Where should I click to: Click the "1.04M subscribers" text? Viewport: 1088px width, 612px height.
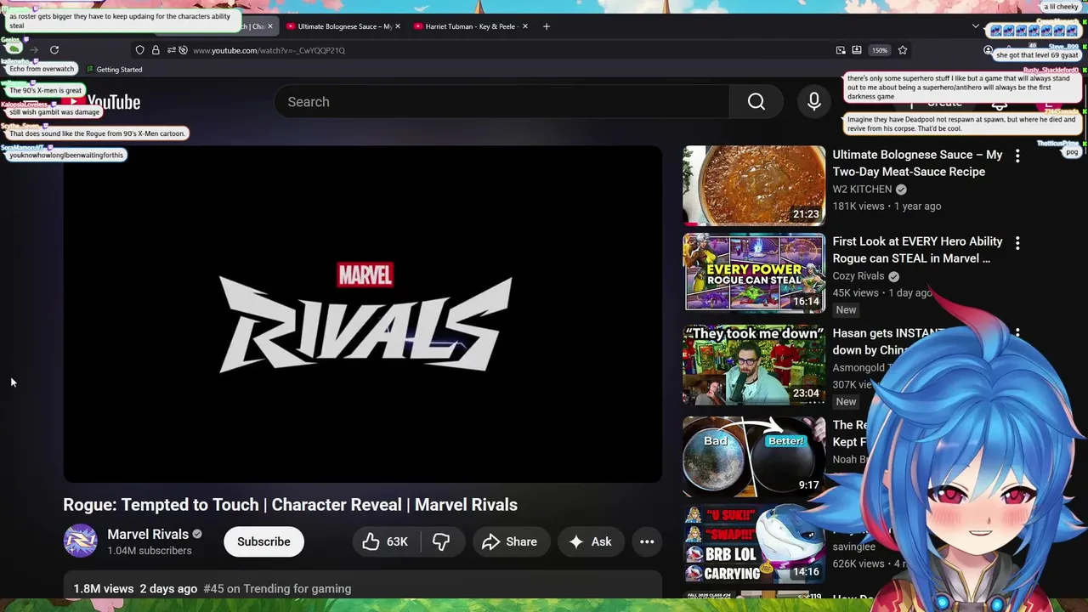150,551
